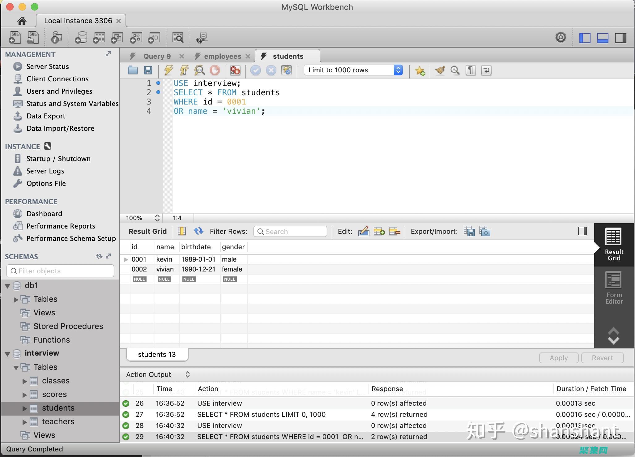Click the Wrap cell content icon in Result Grid
This screenshot has width=635, height=457.
coord(581,231)
